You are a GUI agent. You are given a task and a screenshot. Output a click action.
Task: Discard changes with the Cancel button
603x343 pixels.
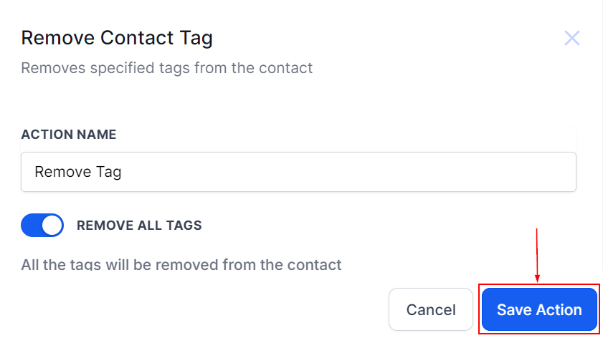tap(431, 309)
